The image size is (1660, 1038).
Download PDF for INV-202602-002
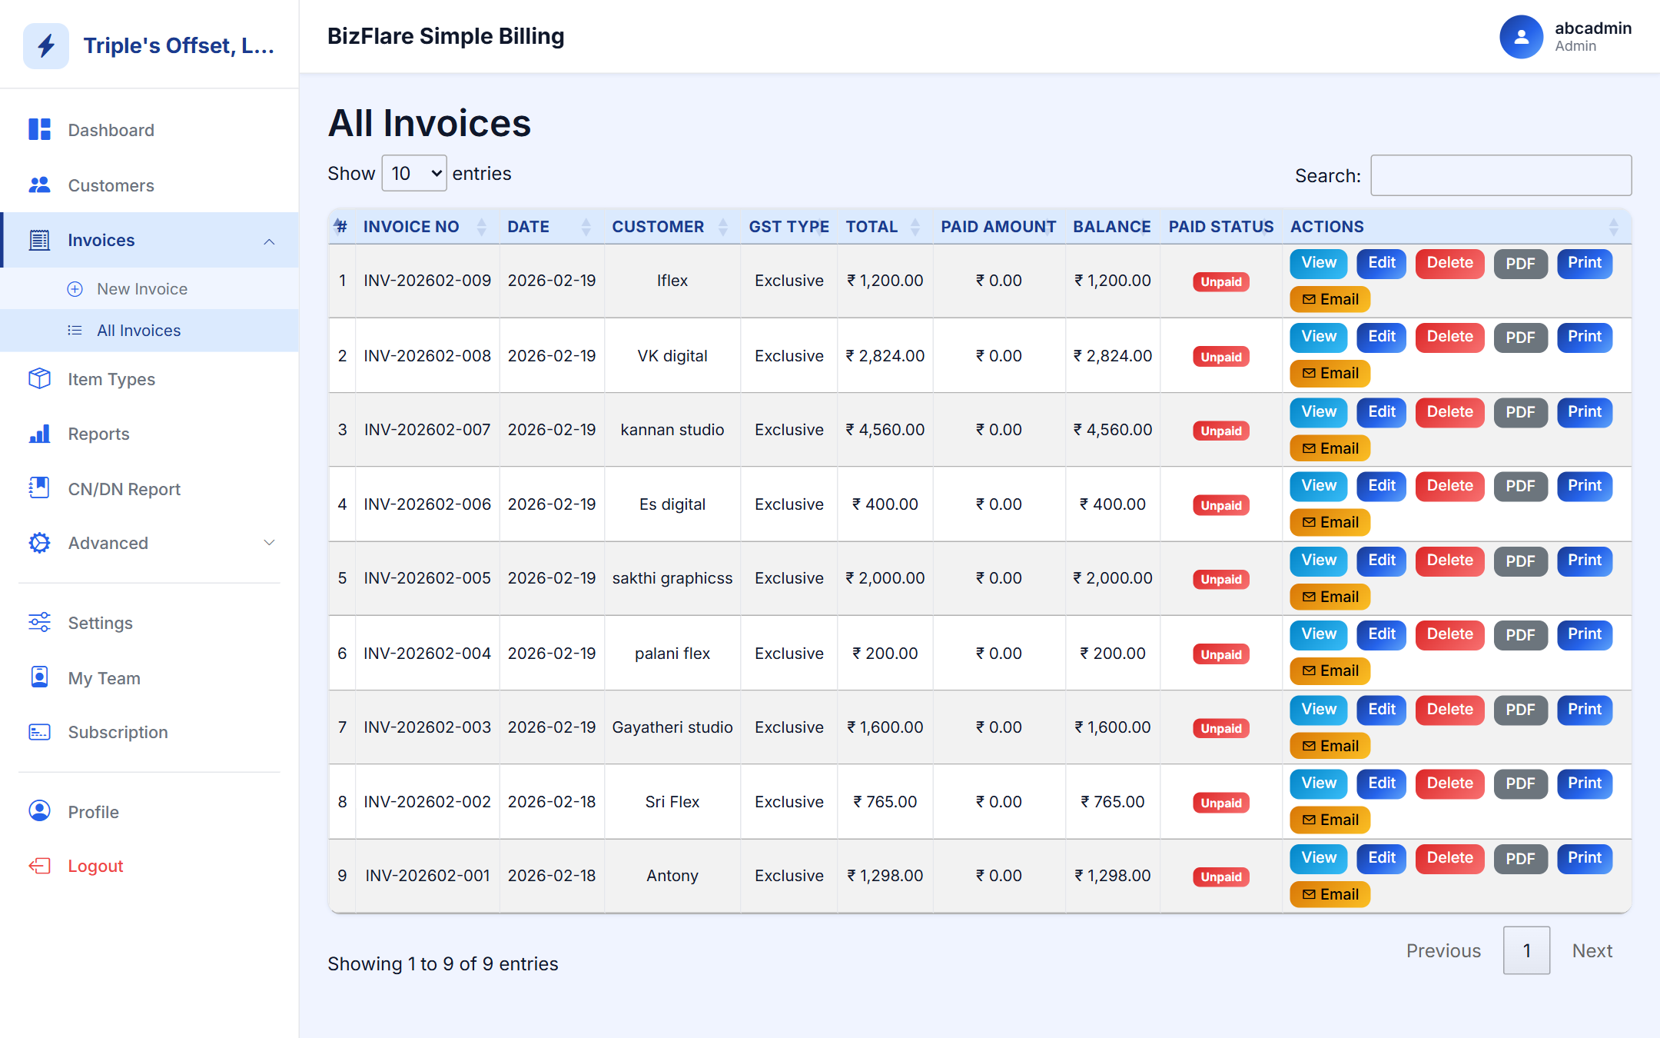1520,783
